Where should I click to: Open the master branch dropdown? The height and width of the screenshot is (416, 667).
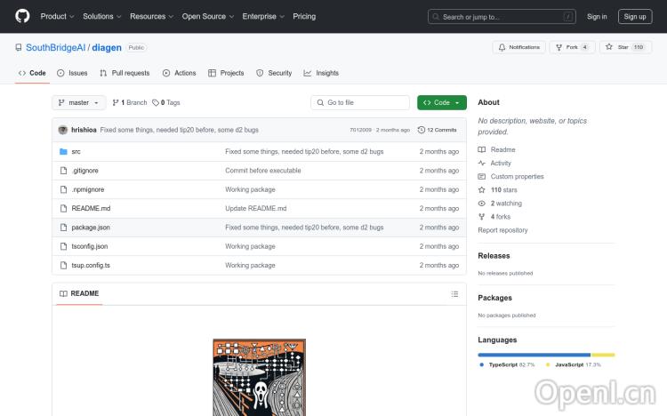click(x=79, y=102)
